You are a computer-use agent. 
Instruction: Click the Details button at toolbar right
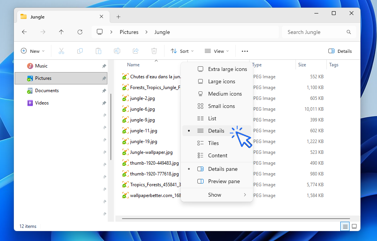(x=340, y=51)
